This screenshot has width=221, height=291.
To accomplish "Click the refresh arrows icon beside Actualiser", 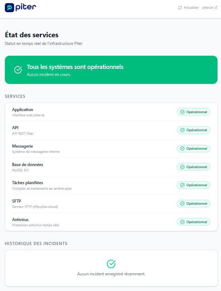I will click(x=180, y=8).
